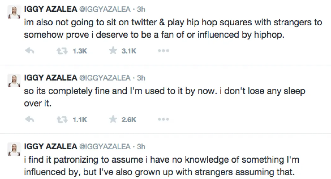Reply to the "don't lose any sleep" tweet
This screenshot has width=331, height=179.
[29, 120]
